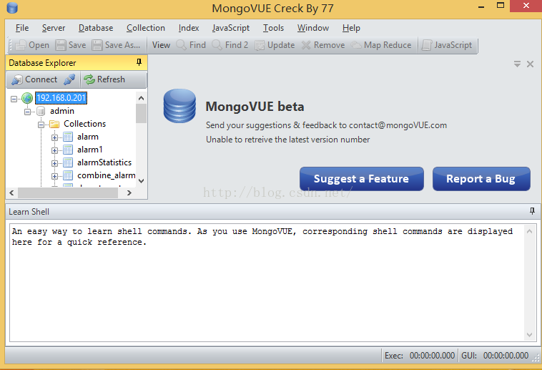Viewport: 542px width, 370px height.
Task: Open the Window menu
Action: [313, 28]
